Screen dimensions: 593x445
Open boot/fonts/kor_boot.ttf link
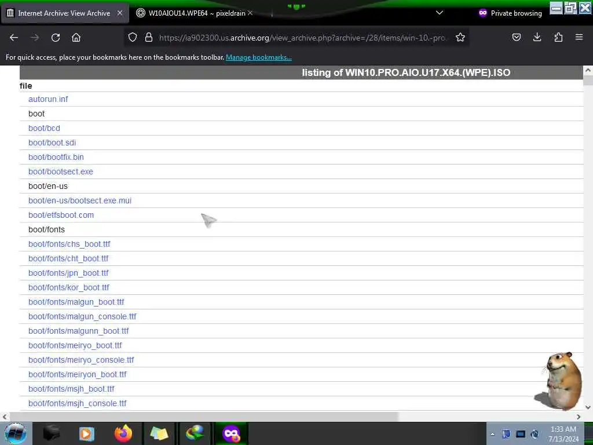(69, 287)
